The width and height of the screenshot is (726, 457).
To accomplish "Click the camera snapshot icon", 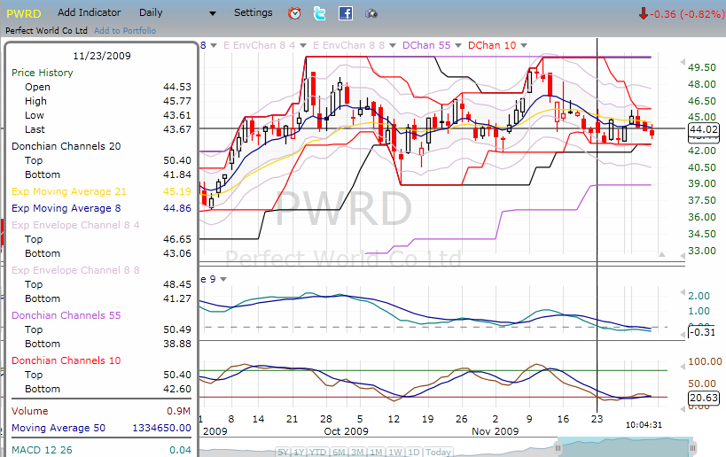I will click(x=371, y=14).
